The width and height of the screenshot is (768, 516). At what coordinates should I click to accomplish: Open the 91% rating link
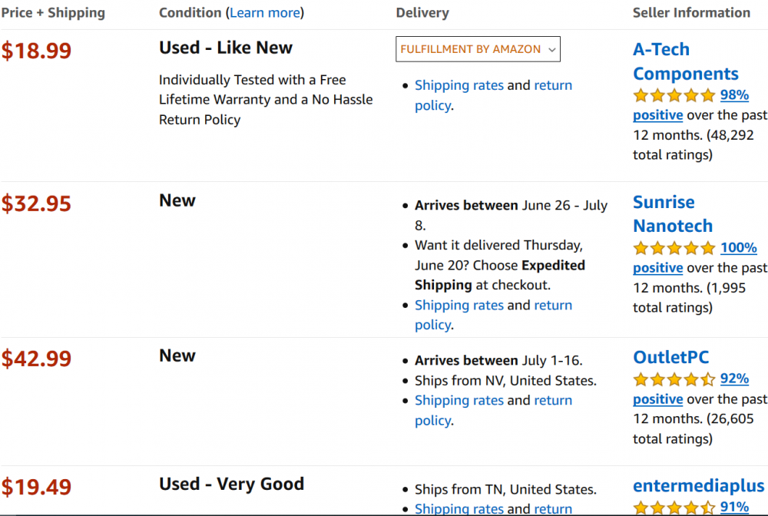[x=734, y=507]
